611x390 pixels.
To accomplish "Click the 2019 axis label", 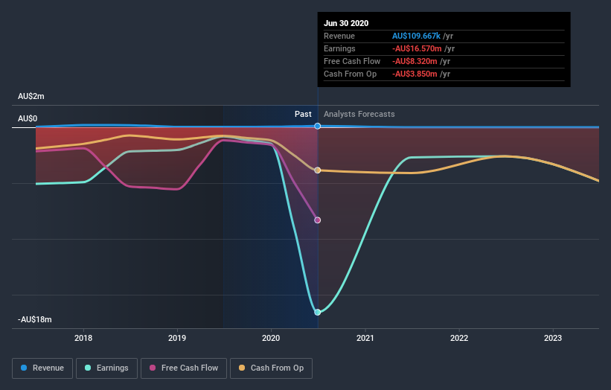I will pos(177,338).
